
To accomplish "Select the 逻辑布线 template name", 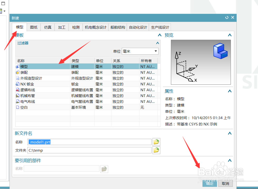I will click(28, 90).
